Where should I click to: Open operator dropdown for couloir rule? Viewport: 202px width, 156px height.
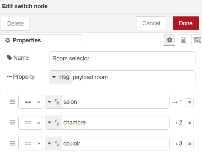[x=30, y=144]
